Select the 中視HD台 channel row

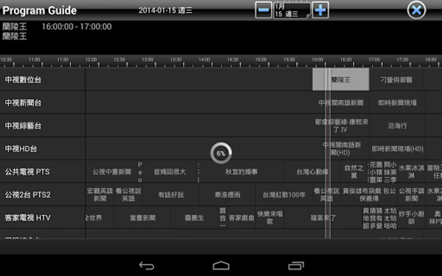(43, 149)
